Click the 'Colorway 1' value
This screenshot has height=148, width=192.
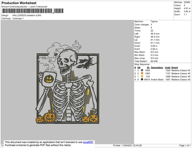click(18, 18)
